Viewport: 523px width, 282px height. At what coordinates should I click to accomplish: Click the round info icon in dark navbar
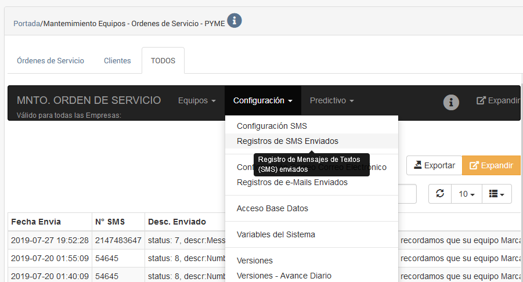coord(451,102)
